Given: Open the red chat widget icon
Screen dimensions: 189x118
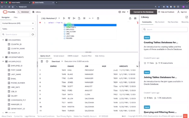Looking at the screenshot, I should (185, 116).
